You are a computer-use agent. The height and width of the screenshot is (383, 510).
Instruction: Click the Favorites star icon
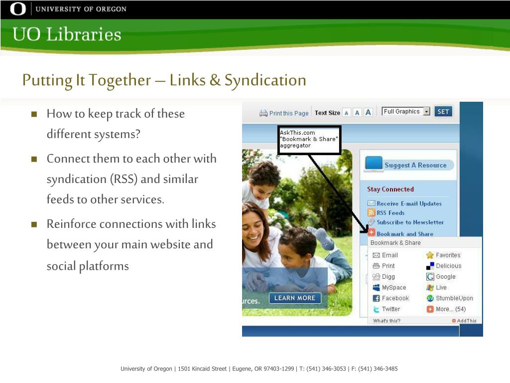(x=430, y=255)
